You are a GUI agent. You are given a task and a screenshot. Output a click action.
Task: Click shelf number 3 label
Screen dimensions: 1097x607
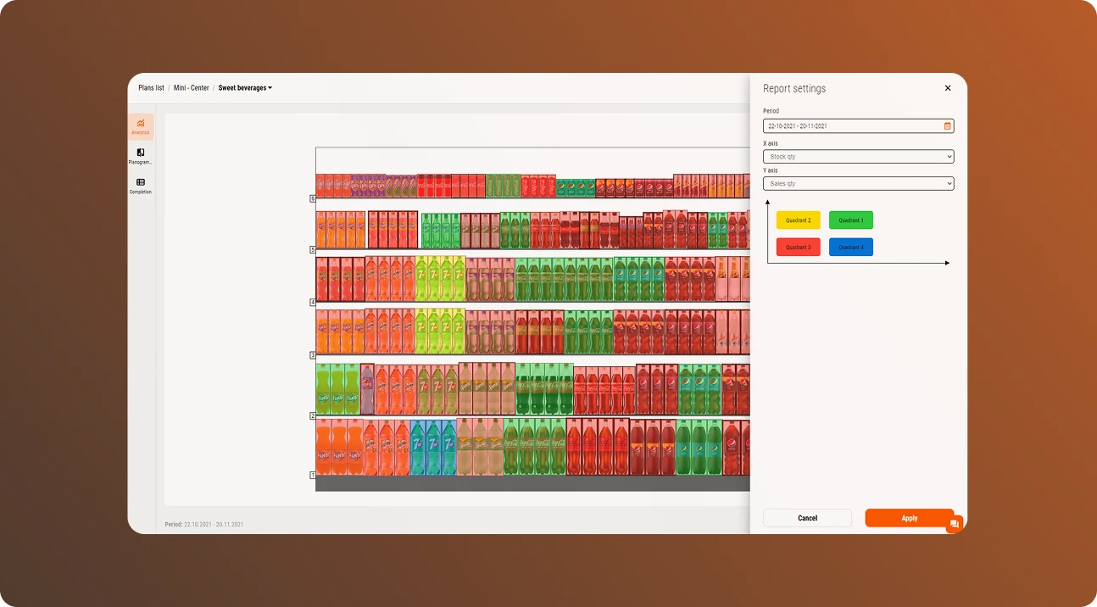[x=313, y=355]
